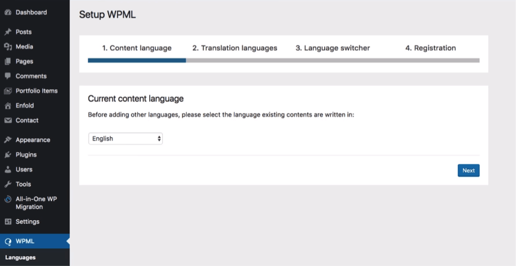Click the All-in-One WP Migration icon
Image resolution: width=516 pixels, height=266 pixels.
coord(8,199)
